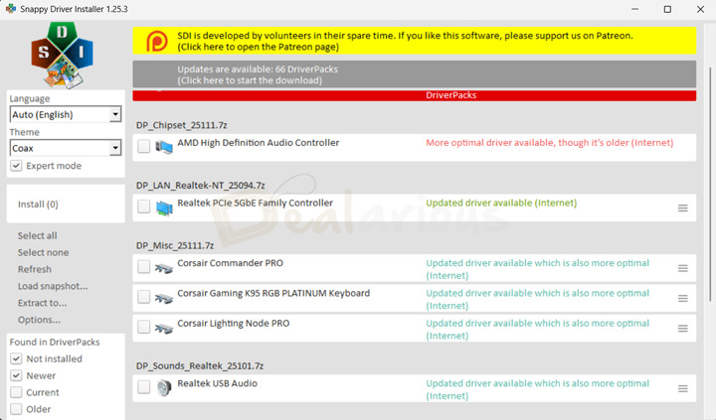The image size is (716, 420).
Task: Open menu icon for Corsair Commander PRO row
Action: [682, 268]
